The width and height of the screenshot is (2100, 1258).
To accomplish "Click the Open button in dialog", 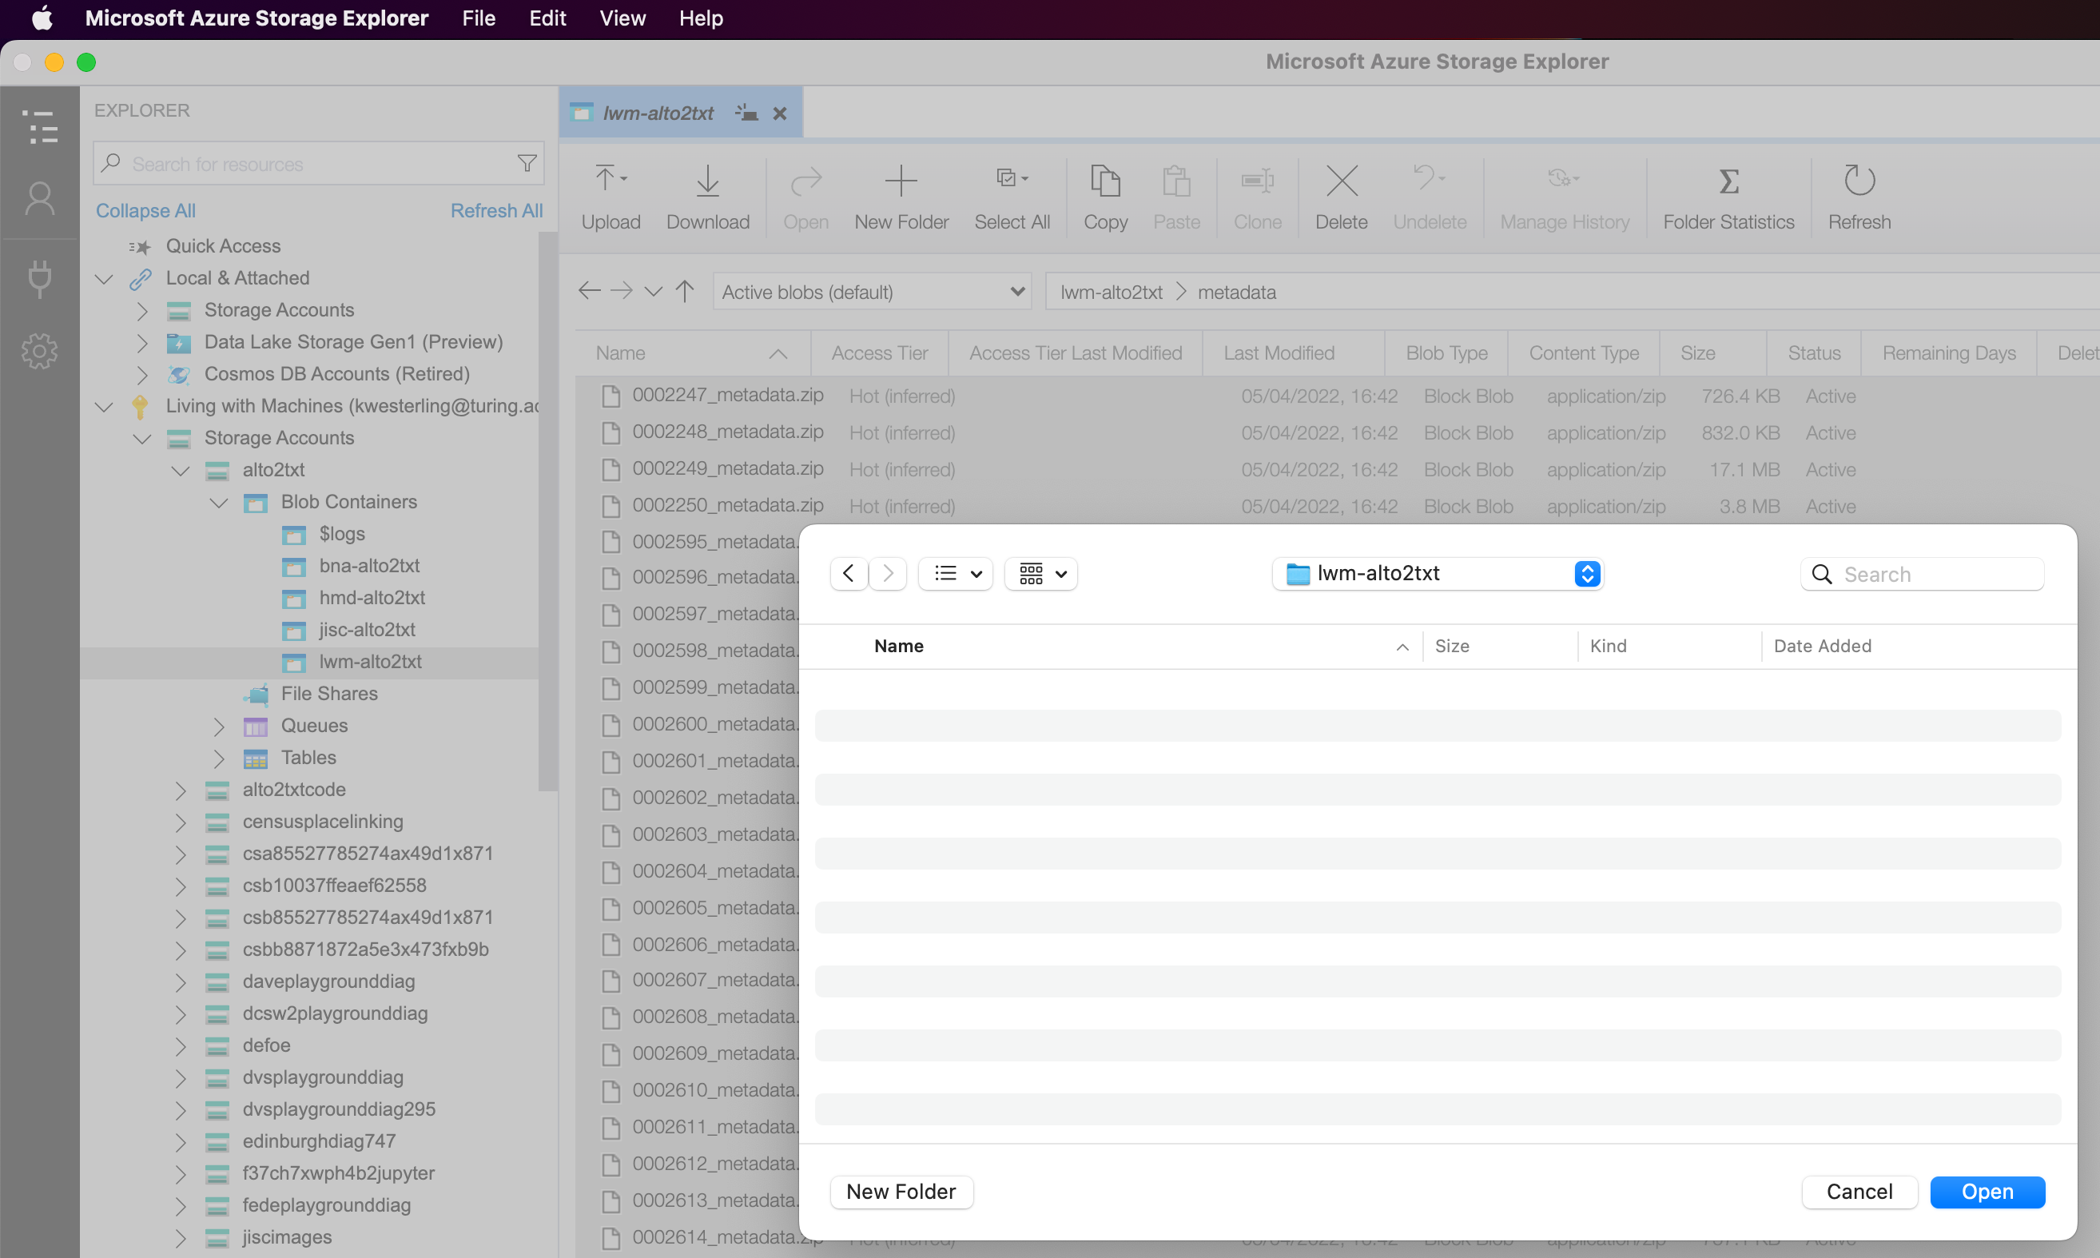I will pos(1988,1191).
